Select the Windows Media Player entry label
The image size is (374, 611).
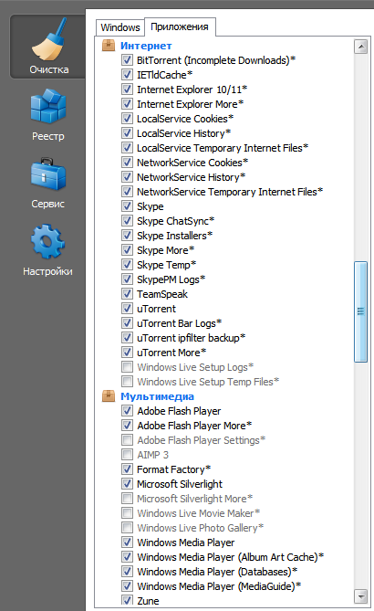pyautogui.click(x=186, y=543)
